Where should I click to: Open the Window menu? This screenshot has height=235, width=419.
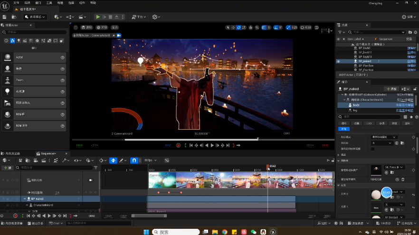click(x=38, y=3)
